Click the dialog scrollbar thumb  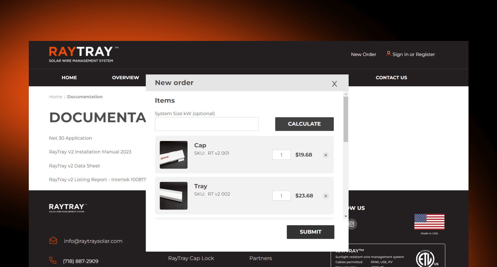[346, 119]
